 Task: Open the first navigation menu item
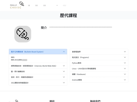click(29, 6)
